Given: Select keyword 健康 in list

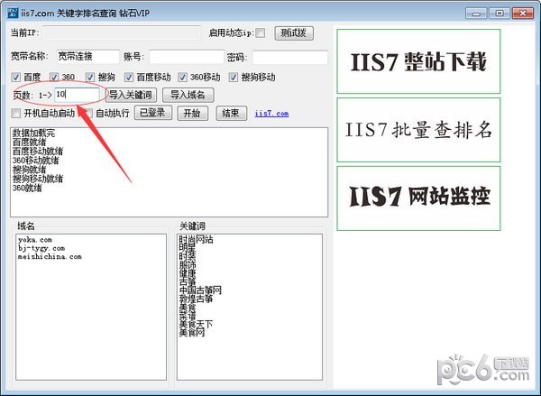Looking at the screenshot, I should [x=188, y=273].
